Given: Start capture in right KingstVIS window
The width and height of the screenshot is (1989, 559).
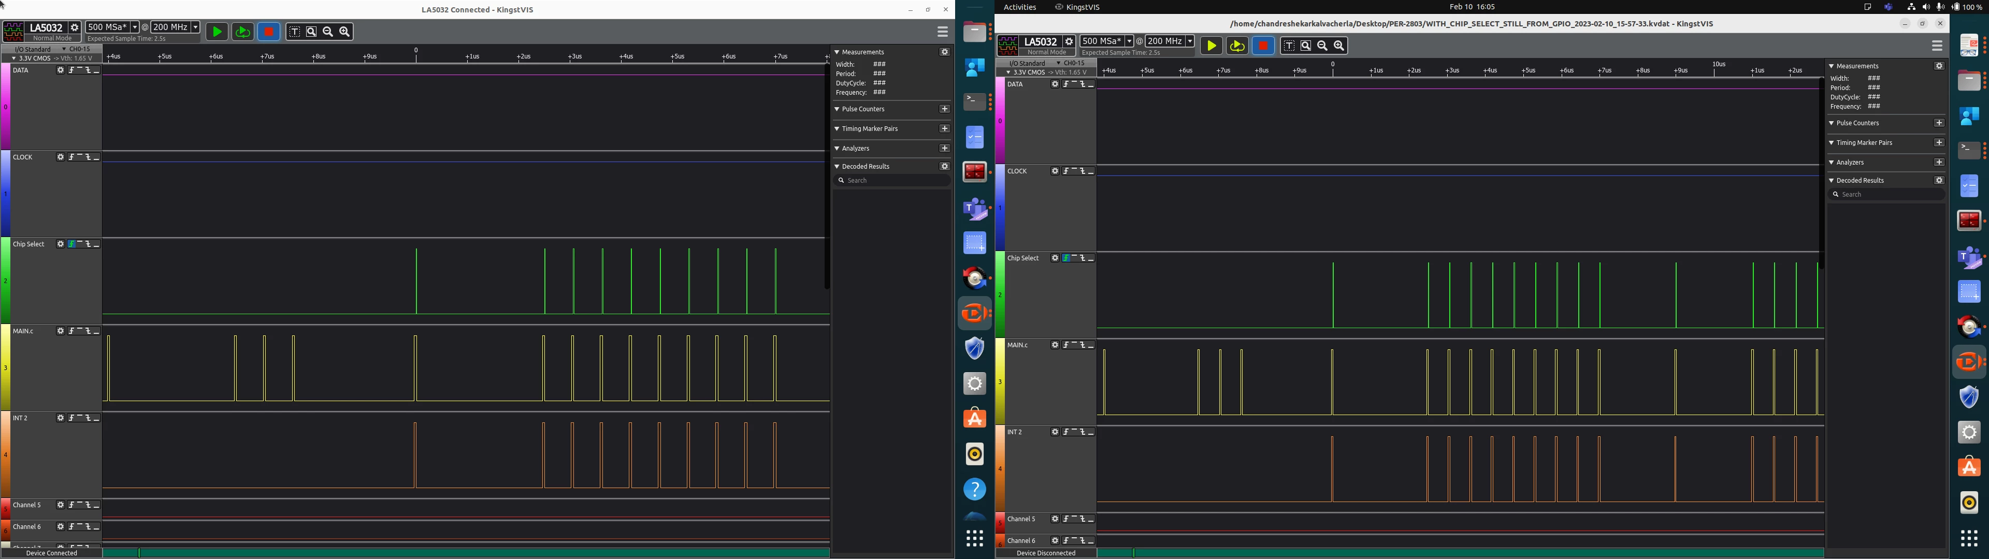Looking at the screenshot, I should (x=1212, y=46).
